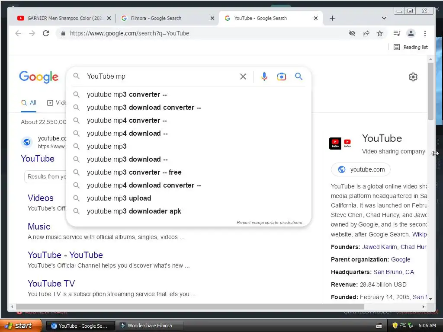Reload the current page
Viewport: 443px width, 332px height.
[46, 33]
